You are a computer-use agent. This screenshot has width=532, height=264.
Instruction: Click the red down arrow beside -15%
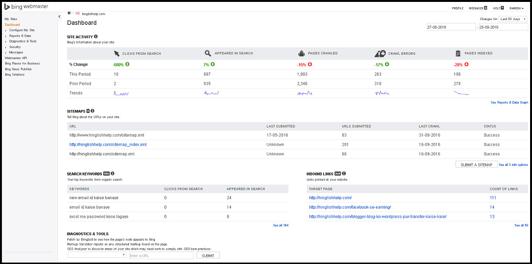(x=310, y=64)
